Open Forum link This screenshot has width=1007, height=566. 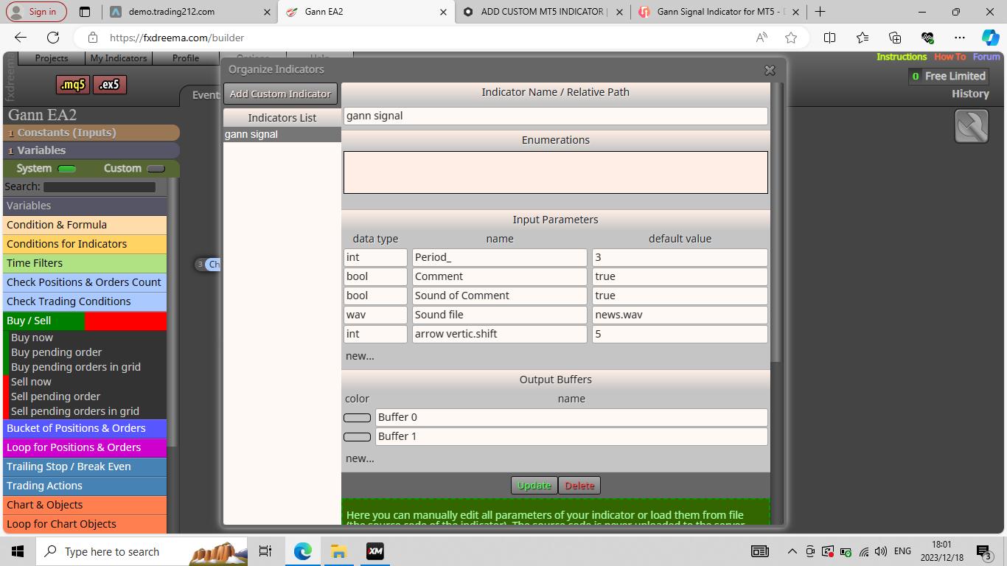click(x=986, y=57)
